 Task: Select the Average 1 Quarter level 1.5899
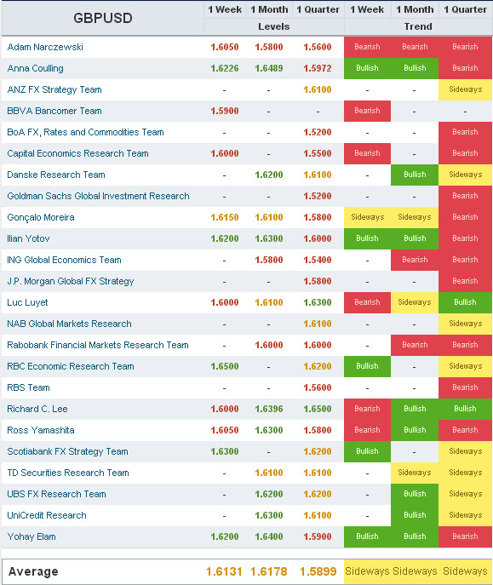pyautogui.click(x=318, y=571)
